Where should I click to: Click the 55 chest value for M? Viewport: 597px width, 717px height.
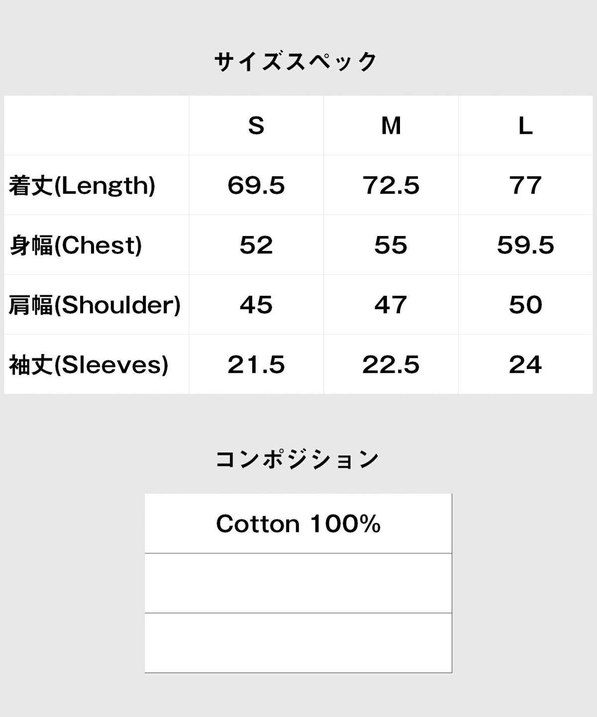pos(391,245)
